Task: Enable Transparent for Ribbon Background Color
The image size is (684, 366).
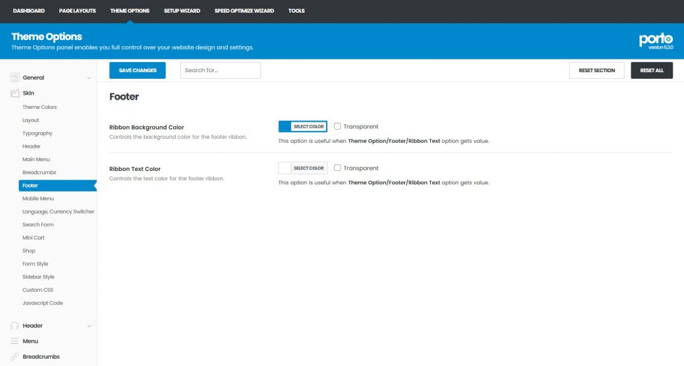Action: click(x=338, y=126)
